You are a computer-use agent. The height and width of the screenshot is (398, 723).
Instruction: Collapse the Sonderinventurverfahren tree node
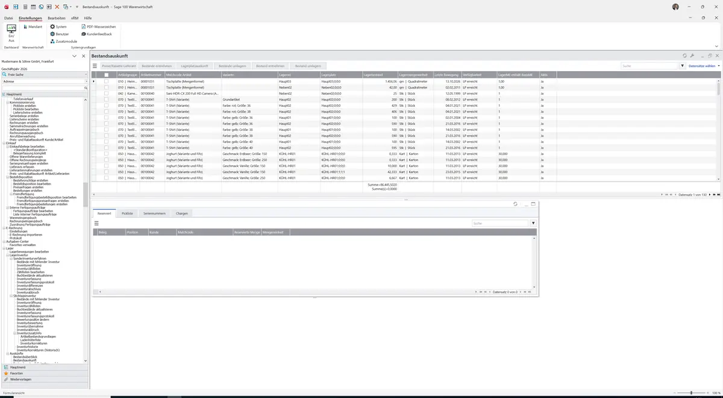11,258
